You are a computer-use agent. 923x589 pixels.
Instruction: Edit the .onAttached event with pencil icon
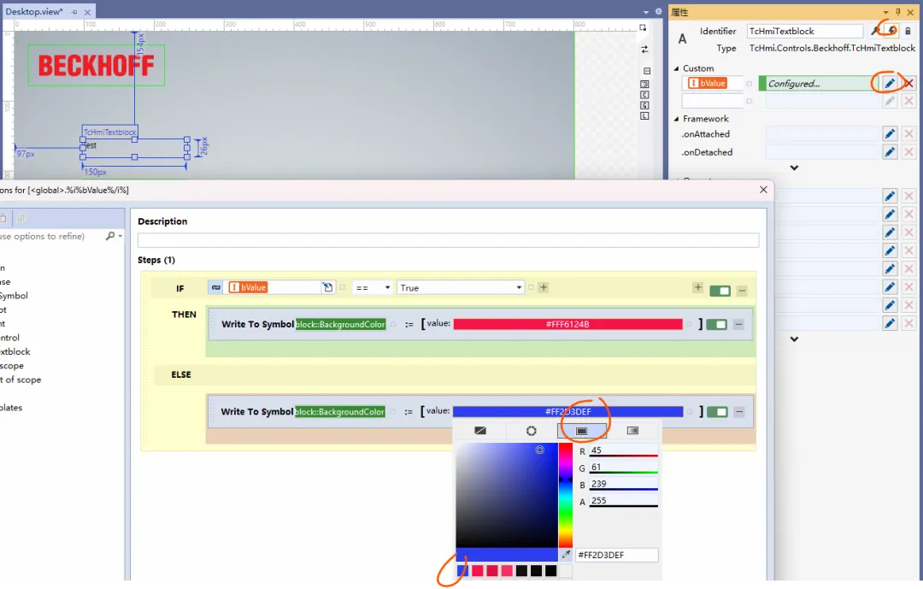[890, 133]
